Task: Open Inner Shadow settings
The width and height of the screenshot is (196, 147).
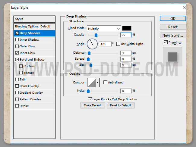Action: [x=29, y=40]
